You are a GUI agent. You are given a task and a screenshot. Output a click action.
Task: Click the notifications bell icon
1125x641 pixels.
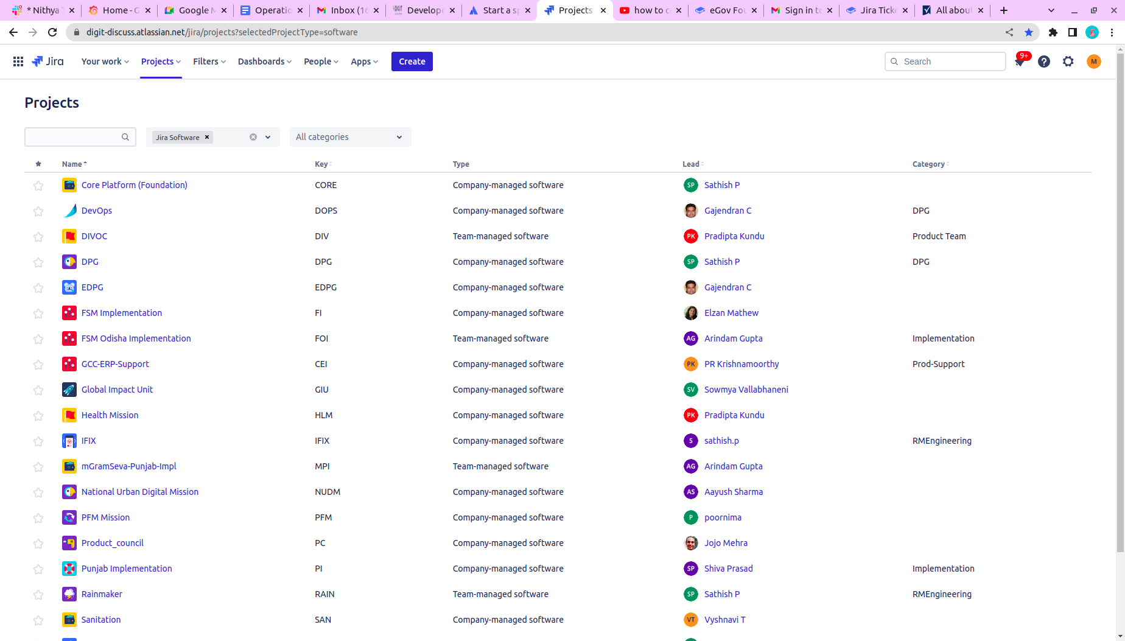(1020, 61)
